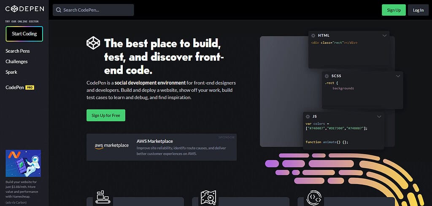
Task: Open the JS panel gear settings
Action: [x=308, y=117]
